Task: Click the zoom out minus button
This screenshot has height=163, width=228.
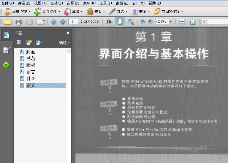Action: (x=143, y=22)
